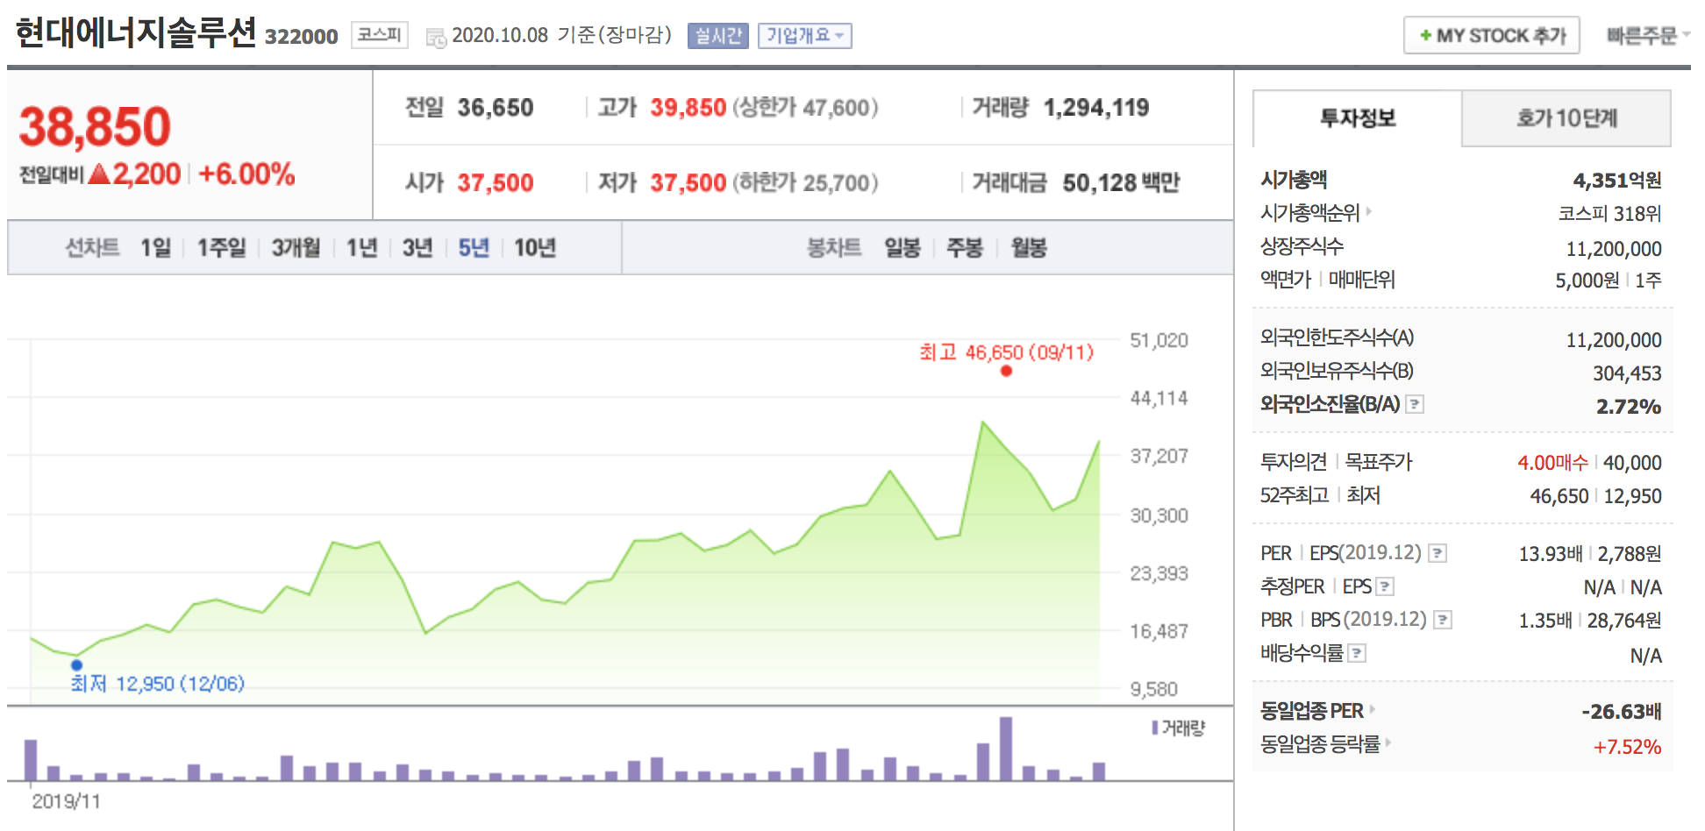Click the 거래량 value 1,294,119
Image resolution: width=1705 pixels, height=831 pixels.
tap(1096, 108)
